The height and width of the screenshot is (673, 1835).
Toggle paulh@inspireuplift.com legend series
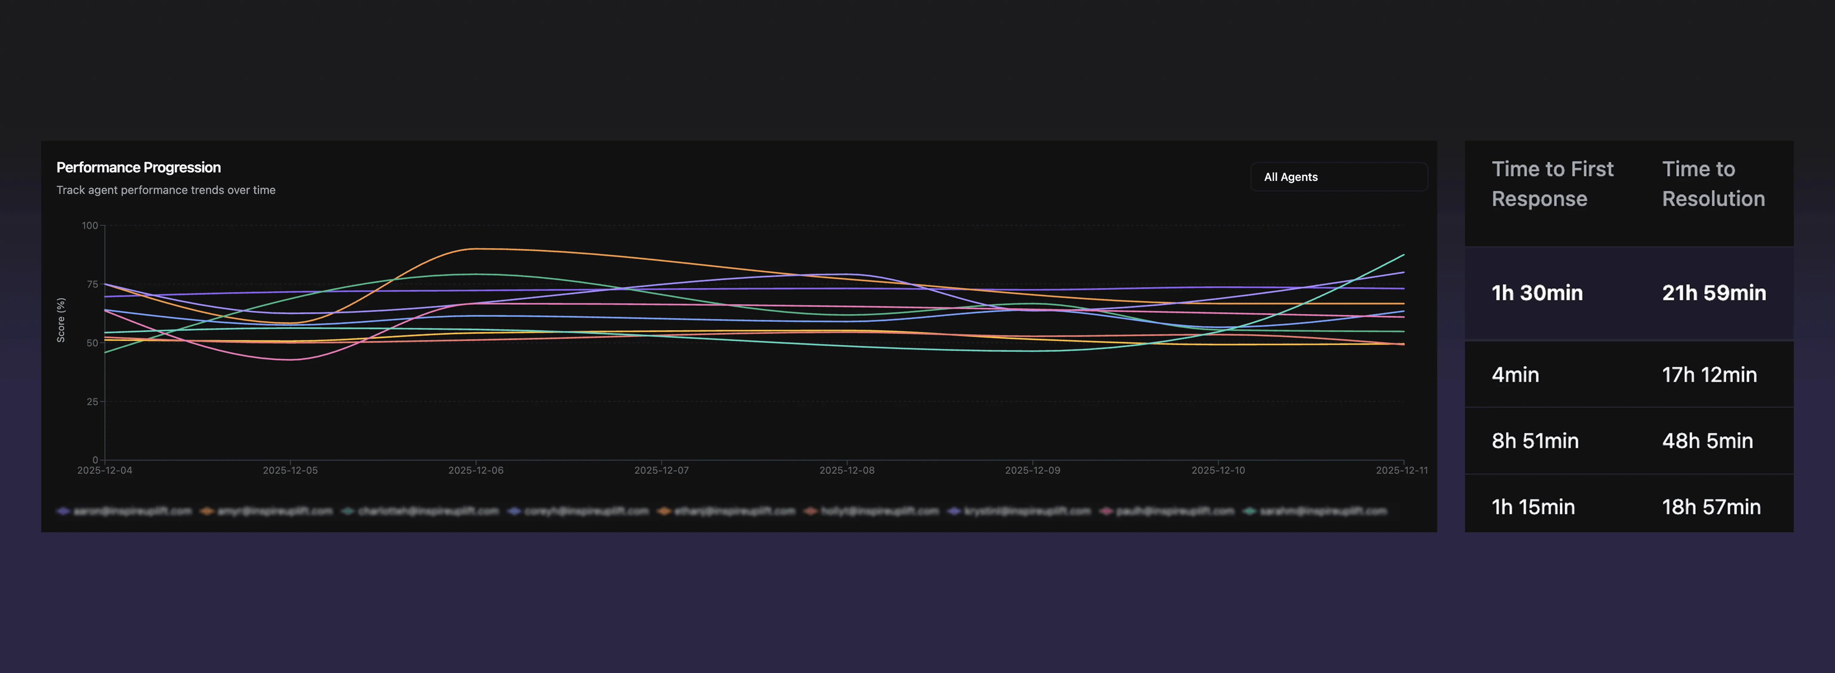[1167, 511]
